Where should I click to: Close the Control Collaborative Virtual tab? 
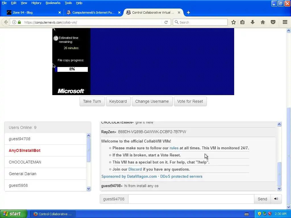[x=179, y=12]
